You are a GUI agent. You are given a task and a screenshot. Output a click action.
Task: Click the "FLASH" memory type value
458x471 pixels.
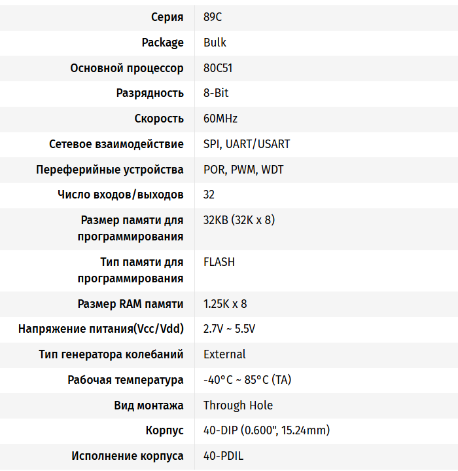coord(219,262)
